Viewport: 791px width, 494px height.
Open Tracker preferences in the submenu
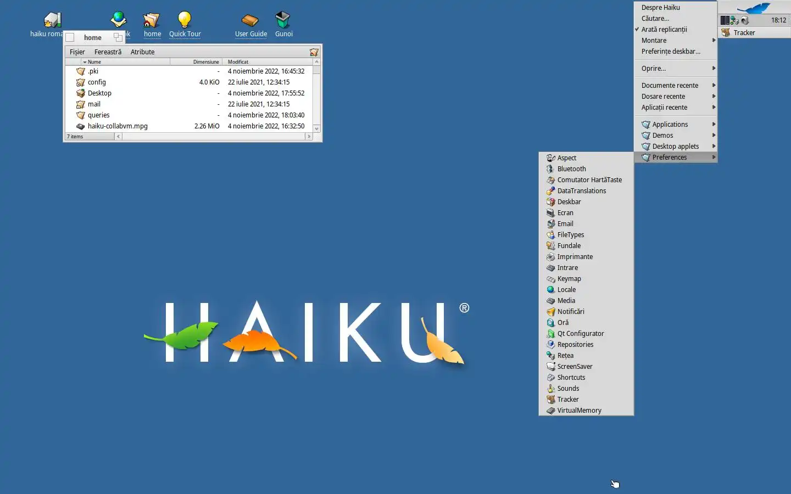coord(586,400)
